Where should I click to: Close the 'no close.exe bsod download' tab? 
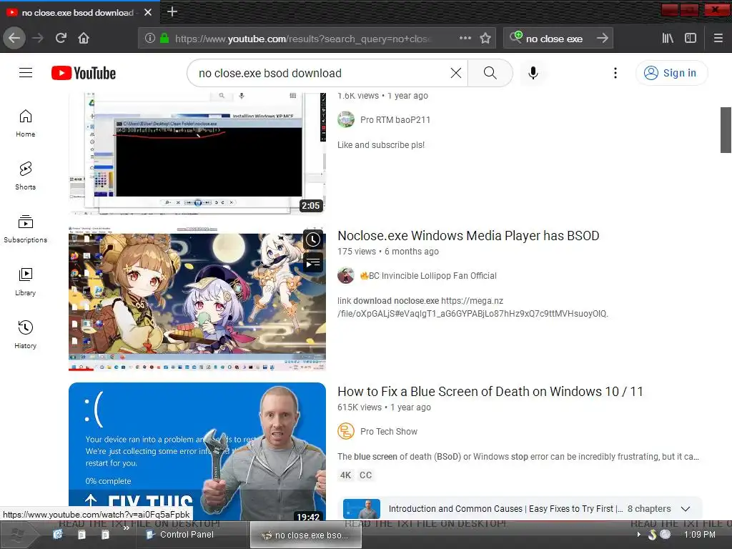tap(148, 13)
